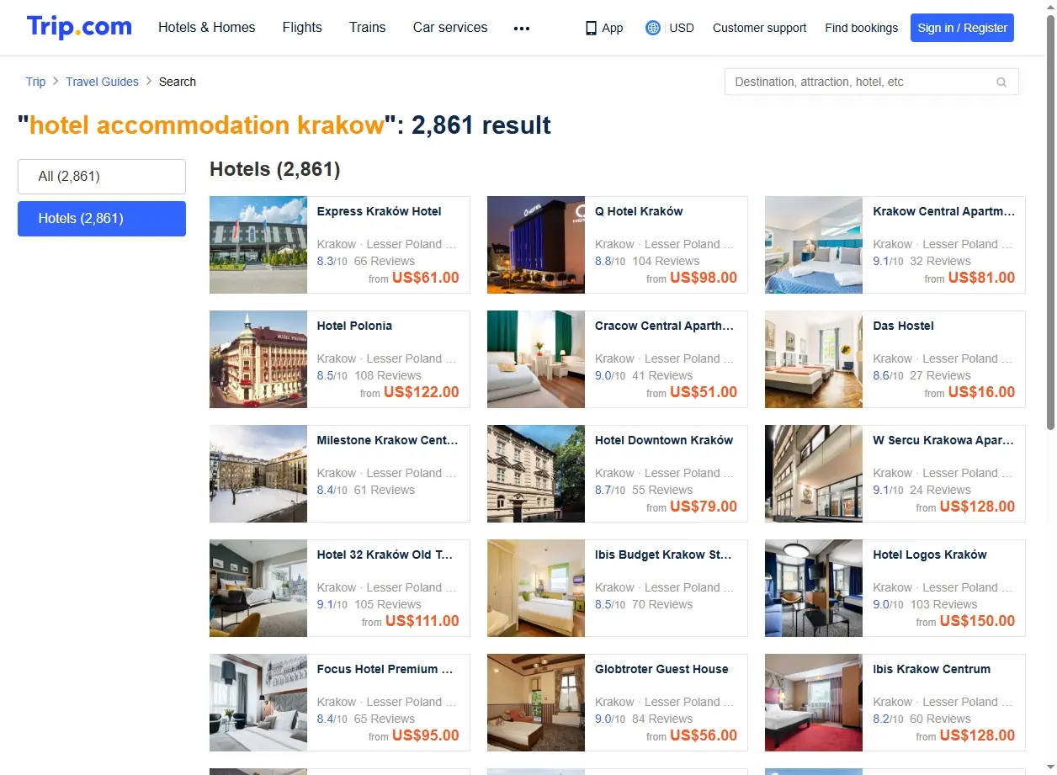1057x775 pixels.
Task: Open Globtroter Guest House photo
Action: coord(536,703)
